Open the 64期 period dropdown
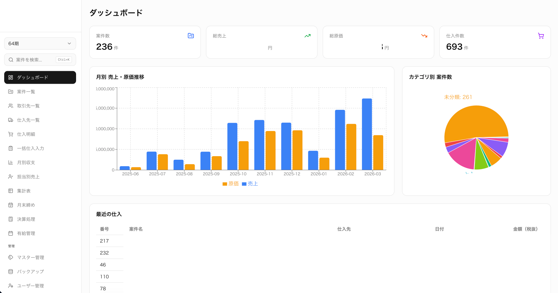The height and width of the screenshot is (293, 558). [40, 43]
